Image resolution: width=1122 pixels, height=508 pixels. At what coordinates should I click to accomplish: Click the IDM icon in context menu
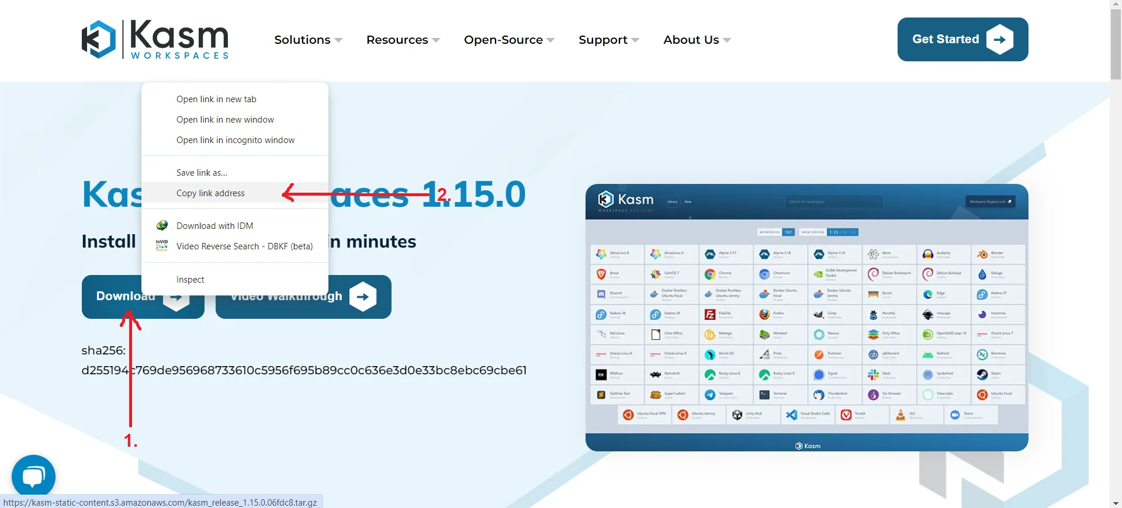[162, 225]
